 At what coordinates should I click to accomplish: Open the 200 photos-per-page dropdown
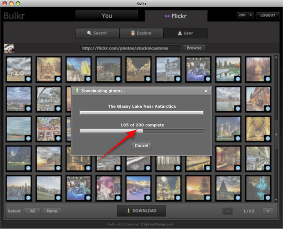[x=245, y=15]
